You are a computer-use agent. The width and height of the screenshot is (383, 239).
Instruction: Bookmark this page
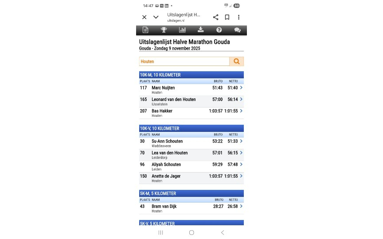227,17
